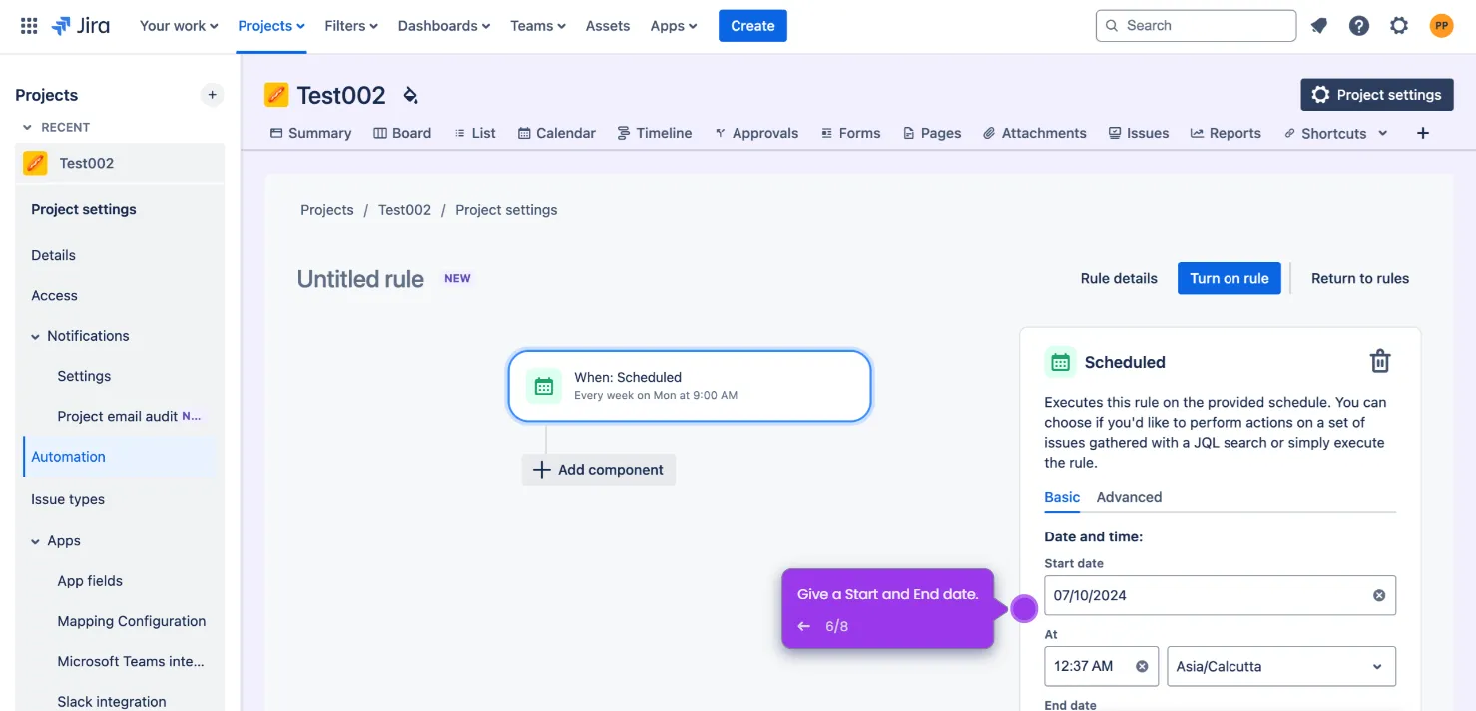Viewport: 1476px width, 711px height.
Task: Click the paint roller icon beside Test002
Action: pyautogui.click(x=410, y=95)
